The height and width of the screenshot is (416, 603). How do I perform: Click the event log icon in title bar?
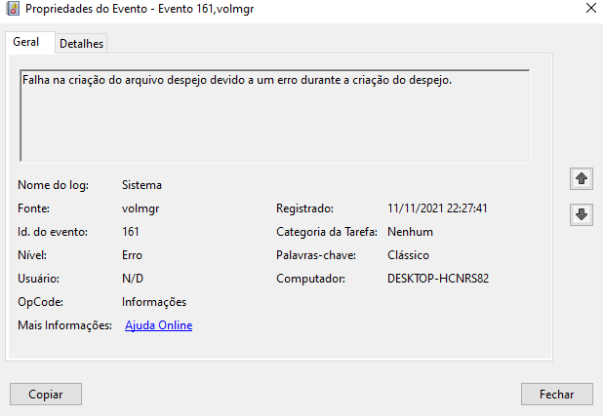pos(13,9)
